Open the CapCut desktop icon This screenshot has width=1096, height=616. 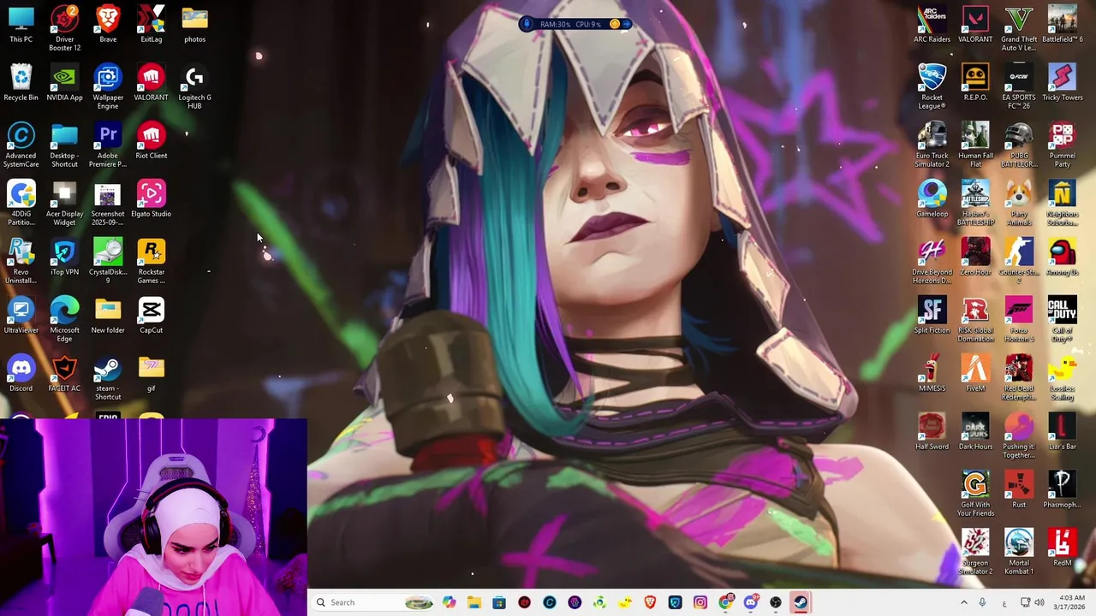151,315
